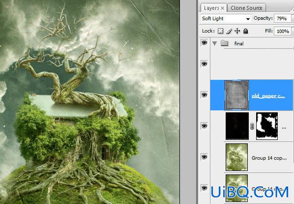Screen dimensions: 294x204
Task: Click the final group folder icon
Action: click(224, 43)
